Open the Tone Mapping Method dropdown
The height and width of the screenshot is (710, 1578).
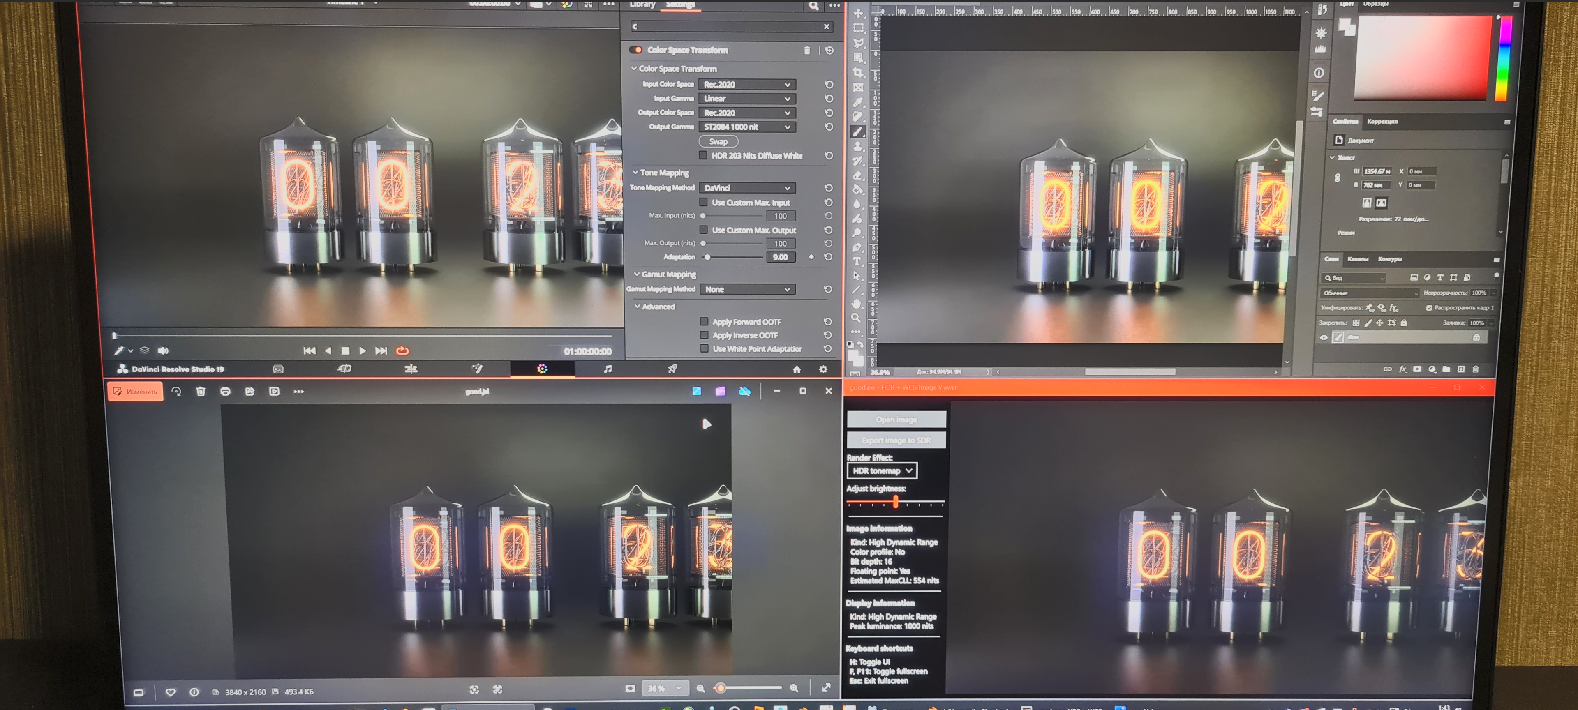coord(747,188)
